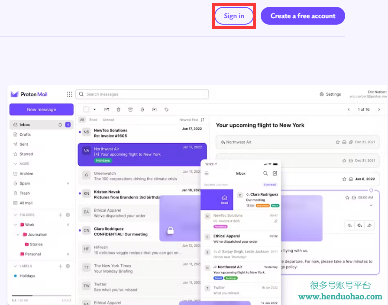This screenshot has height=305, width=388.
Task: Click the forward arrow button
Action: tap(369, 225)
